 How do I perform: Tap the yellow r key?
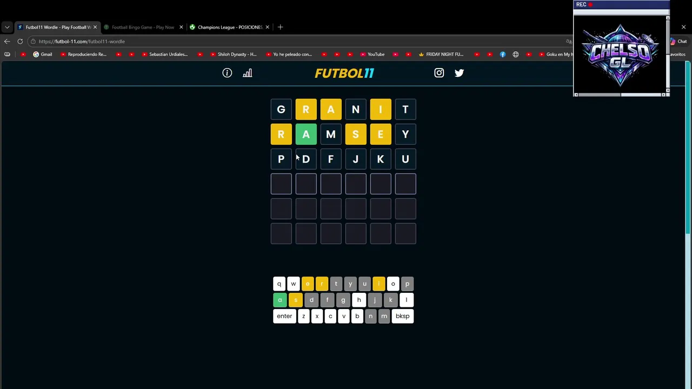click(322, 284)
